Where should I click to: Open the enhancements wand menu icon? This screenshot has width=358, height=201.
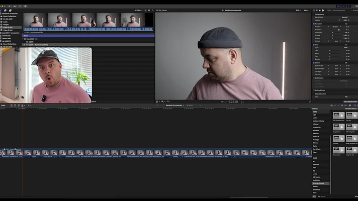point(163,102)
